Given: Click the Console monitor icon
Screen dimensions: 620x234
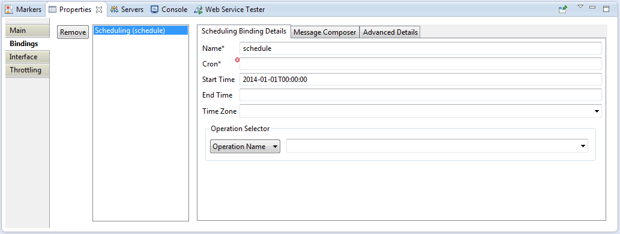Looking at the screenshot, I should pos(155,10).
